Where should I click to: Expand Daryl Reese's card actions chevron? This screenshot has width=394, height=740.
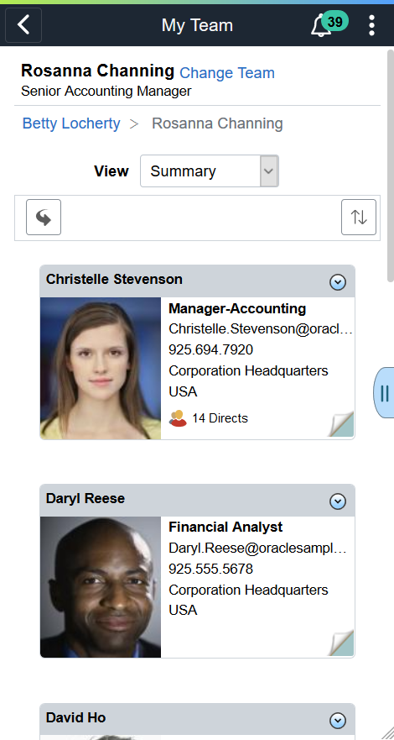pyautogui.click(x=338, y=501)
